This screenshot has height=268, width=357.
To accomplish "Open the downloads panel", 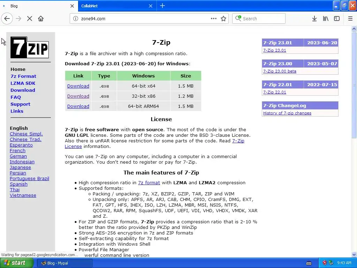I will click(314, 18).
